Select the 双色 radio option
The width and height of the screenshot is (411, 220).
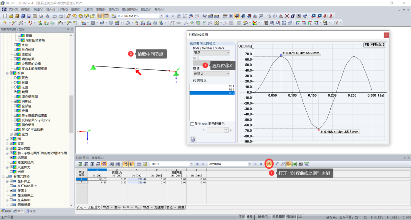(15, 78)
